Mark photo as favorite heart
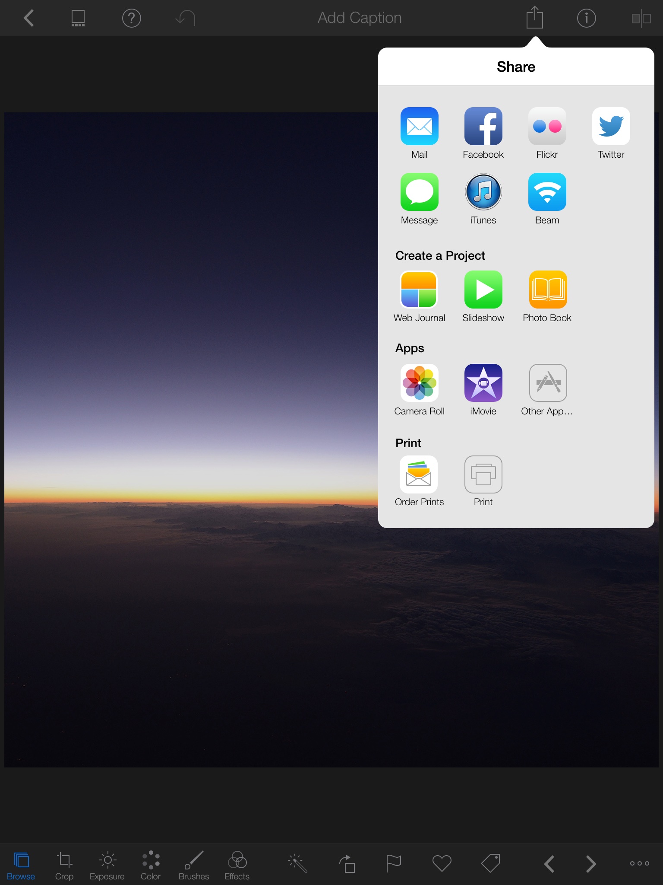Screen dimensions: 663x885 point(442,863)
